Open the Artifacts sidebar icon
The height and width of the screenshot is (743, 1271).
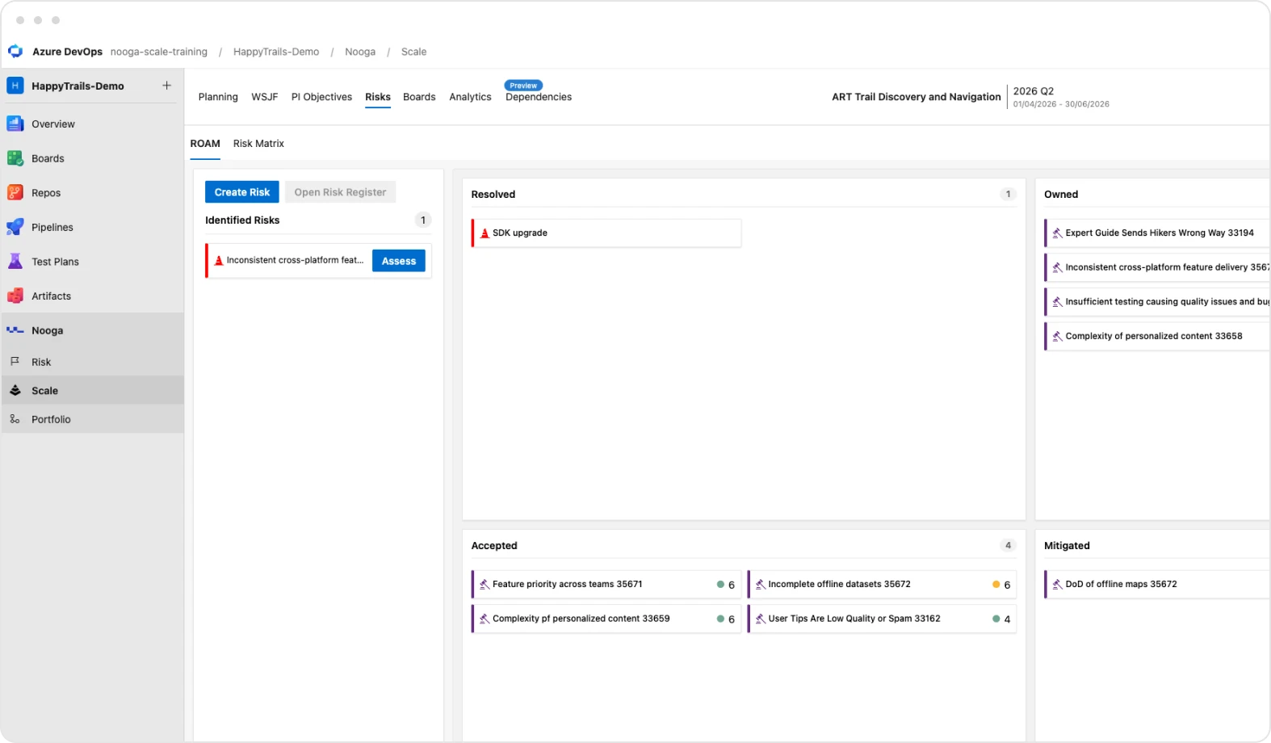tap(15, 296)
